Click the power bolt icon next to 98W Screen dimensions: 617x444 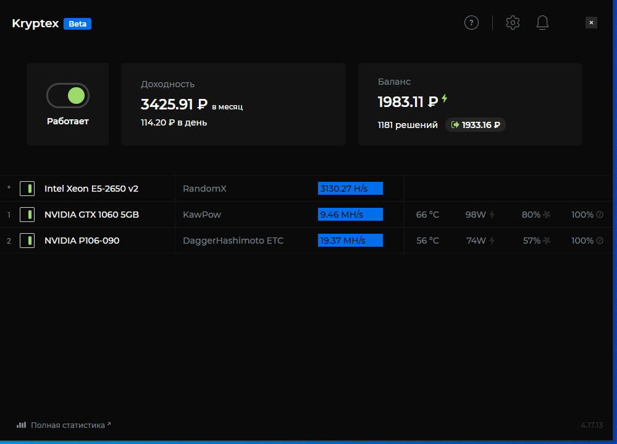(492, 215)
